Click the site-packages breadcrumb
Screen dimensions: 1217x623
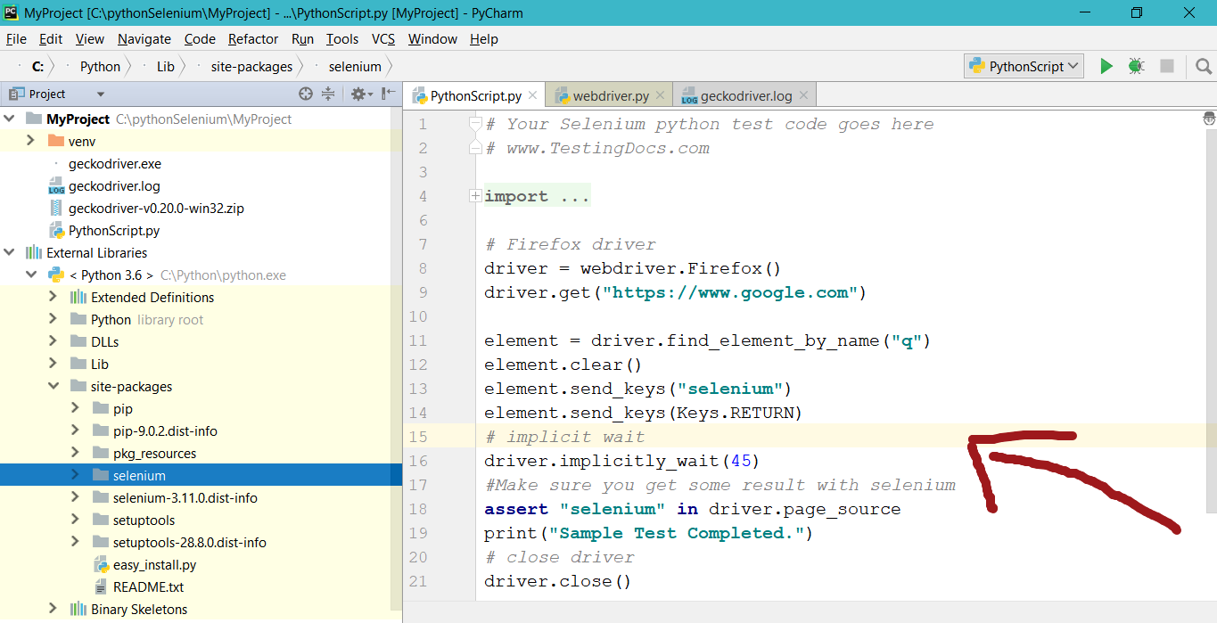(251, 66)
